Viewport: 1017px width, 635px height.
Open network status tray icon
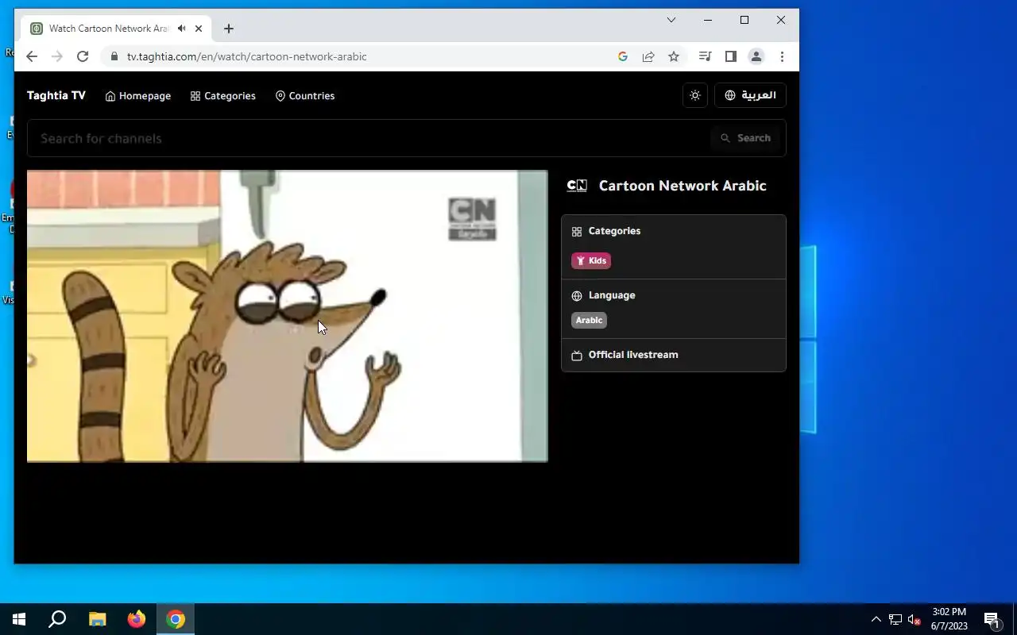(895, 619)
